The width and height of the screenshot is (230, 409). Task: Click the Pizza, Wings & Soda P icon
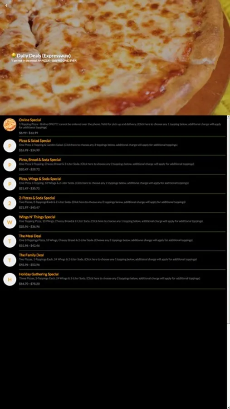pos(10,184)
